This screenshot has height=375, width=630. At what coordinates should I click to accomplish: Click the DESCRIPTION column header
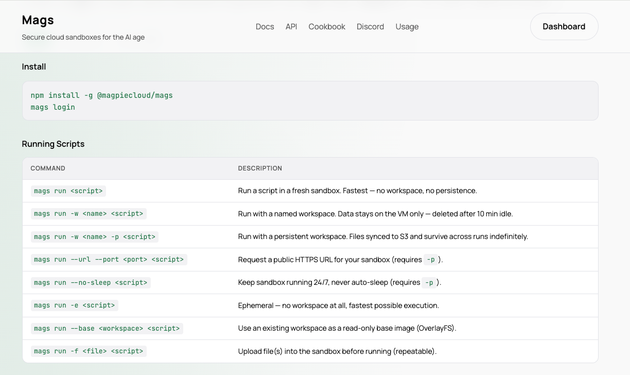click(260, 168)
